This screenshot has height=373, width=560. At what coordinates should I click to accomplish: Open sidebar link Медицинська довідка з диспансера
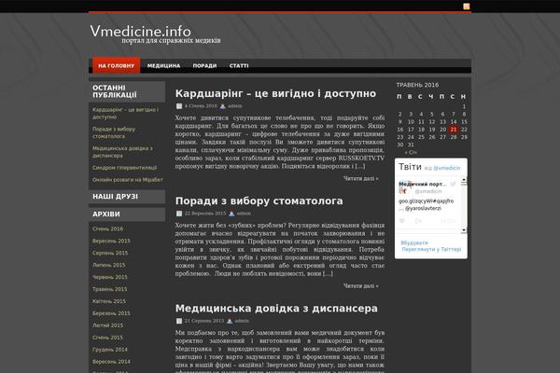(x=122, y=152)
